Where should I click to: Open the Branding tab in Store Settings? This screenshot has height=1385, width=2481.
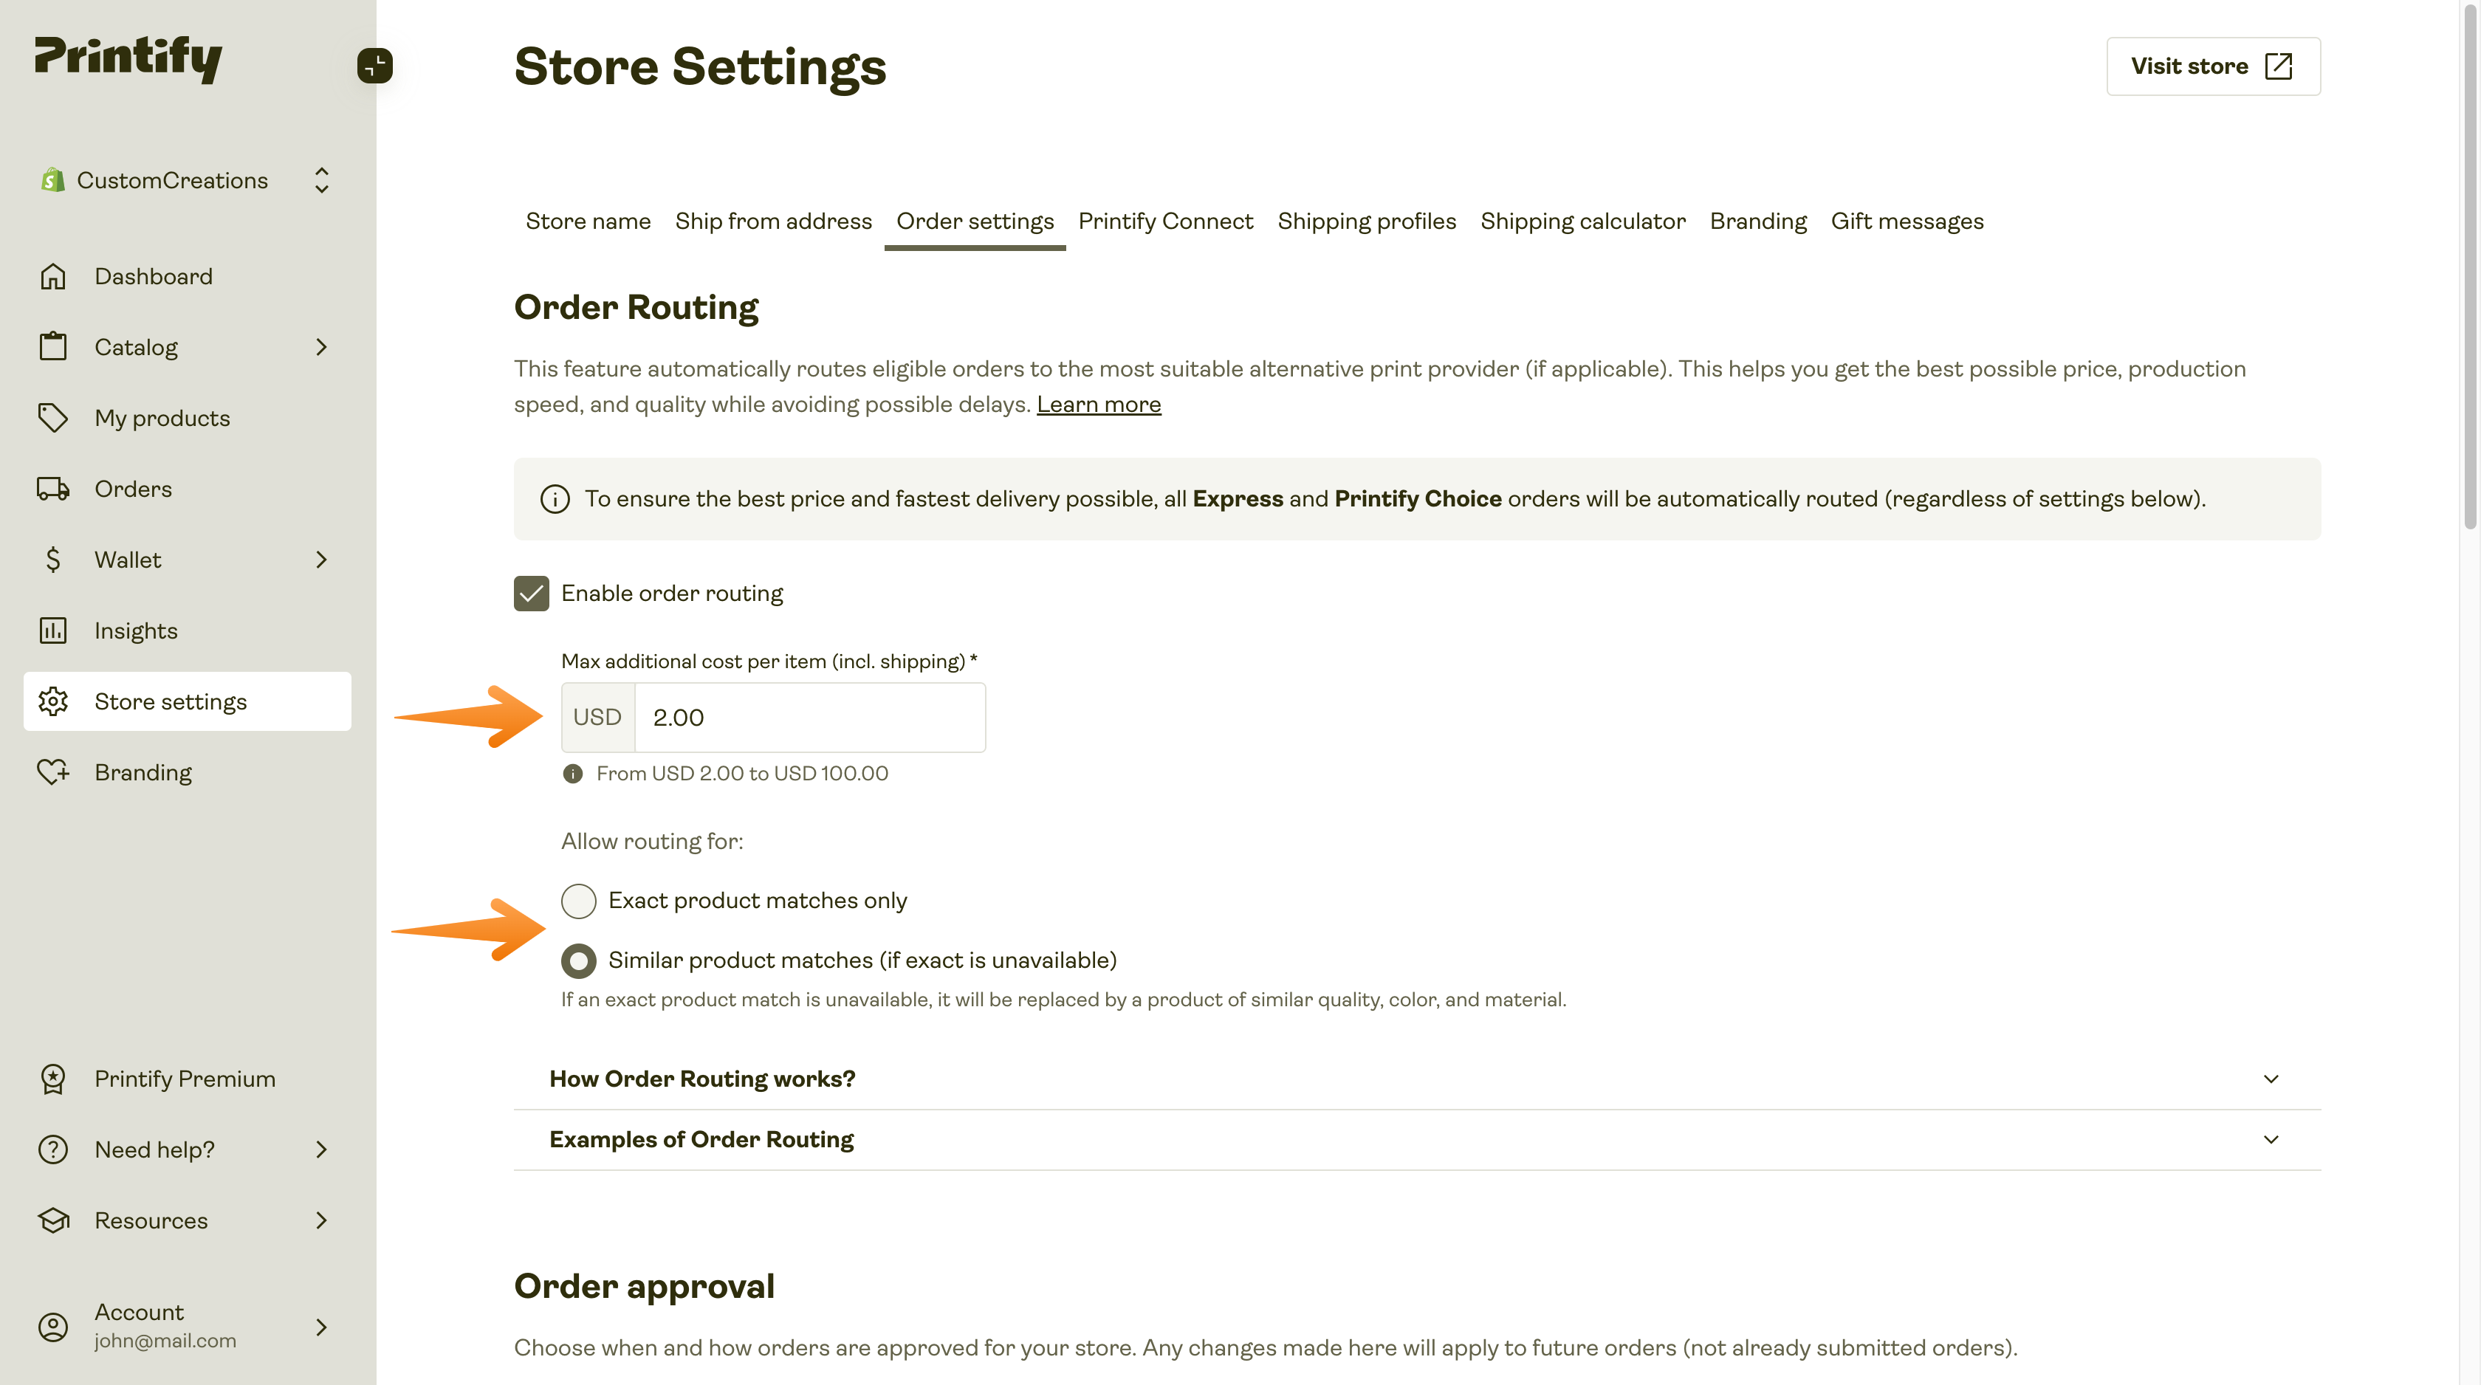click(x=1757, y=221)
